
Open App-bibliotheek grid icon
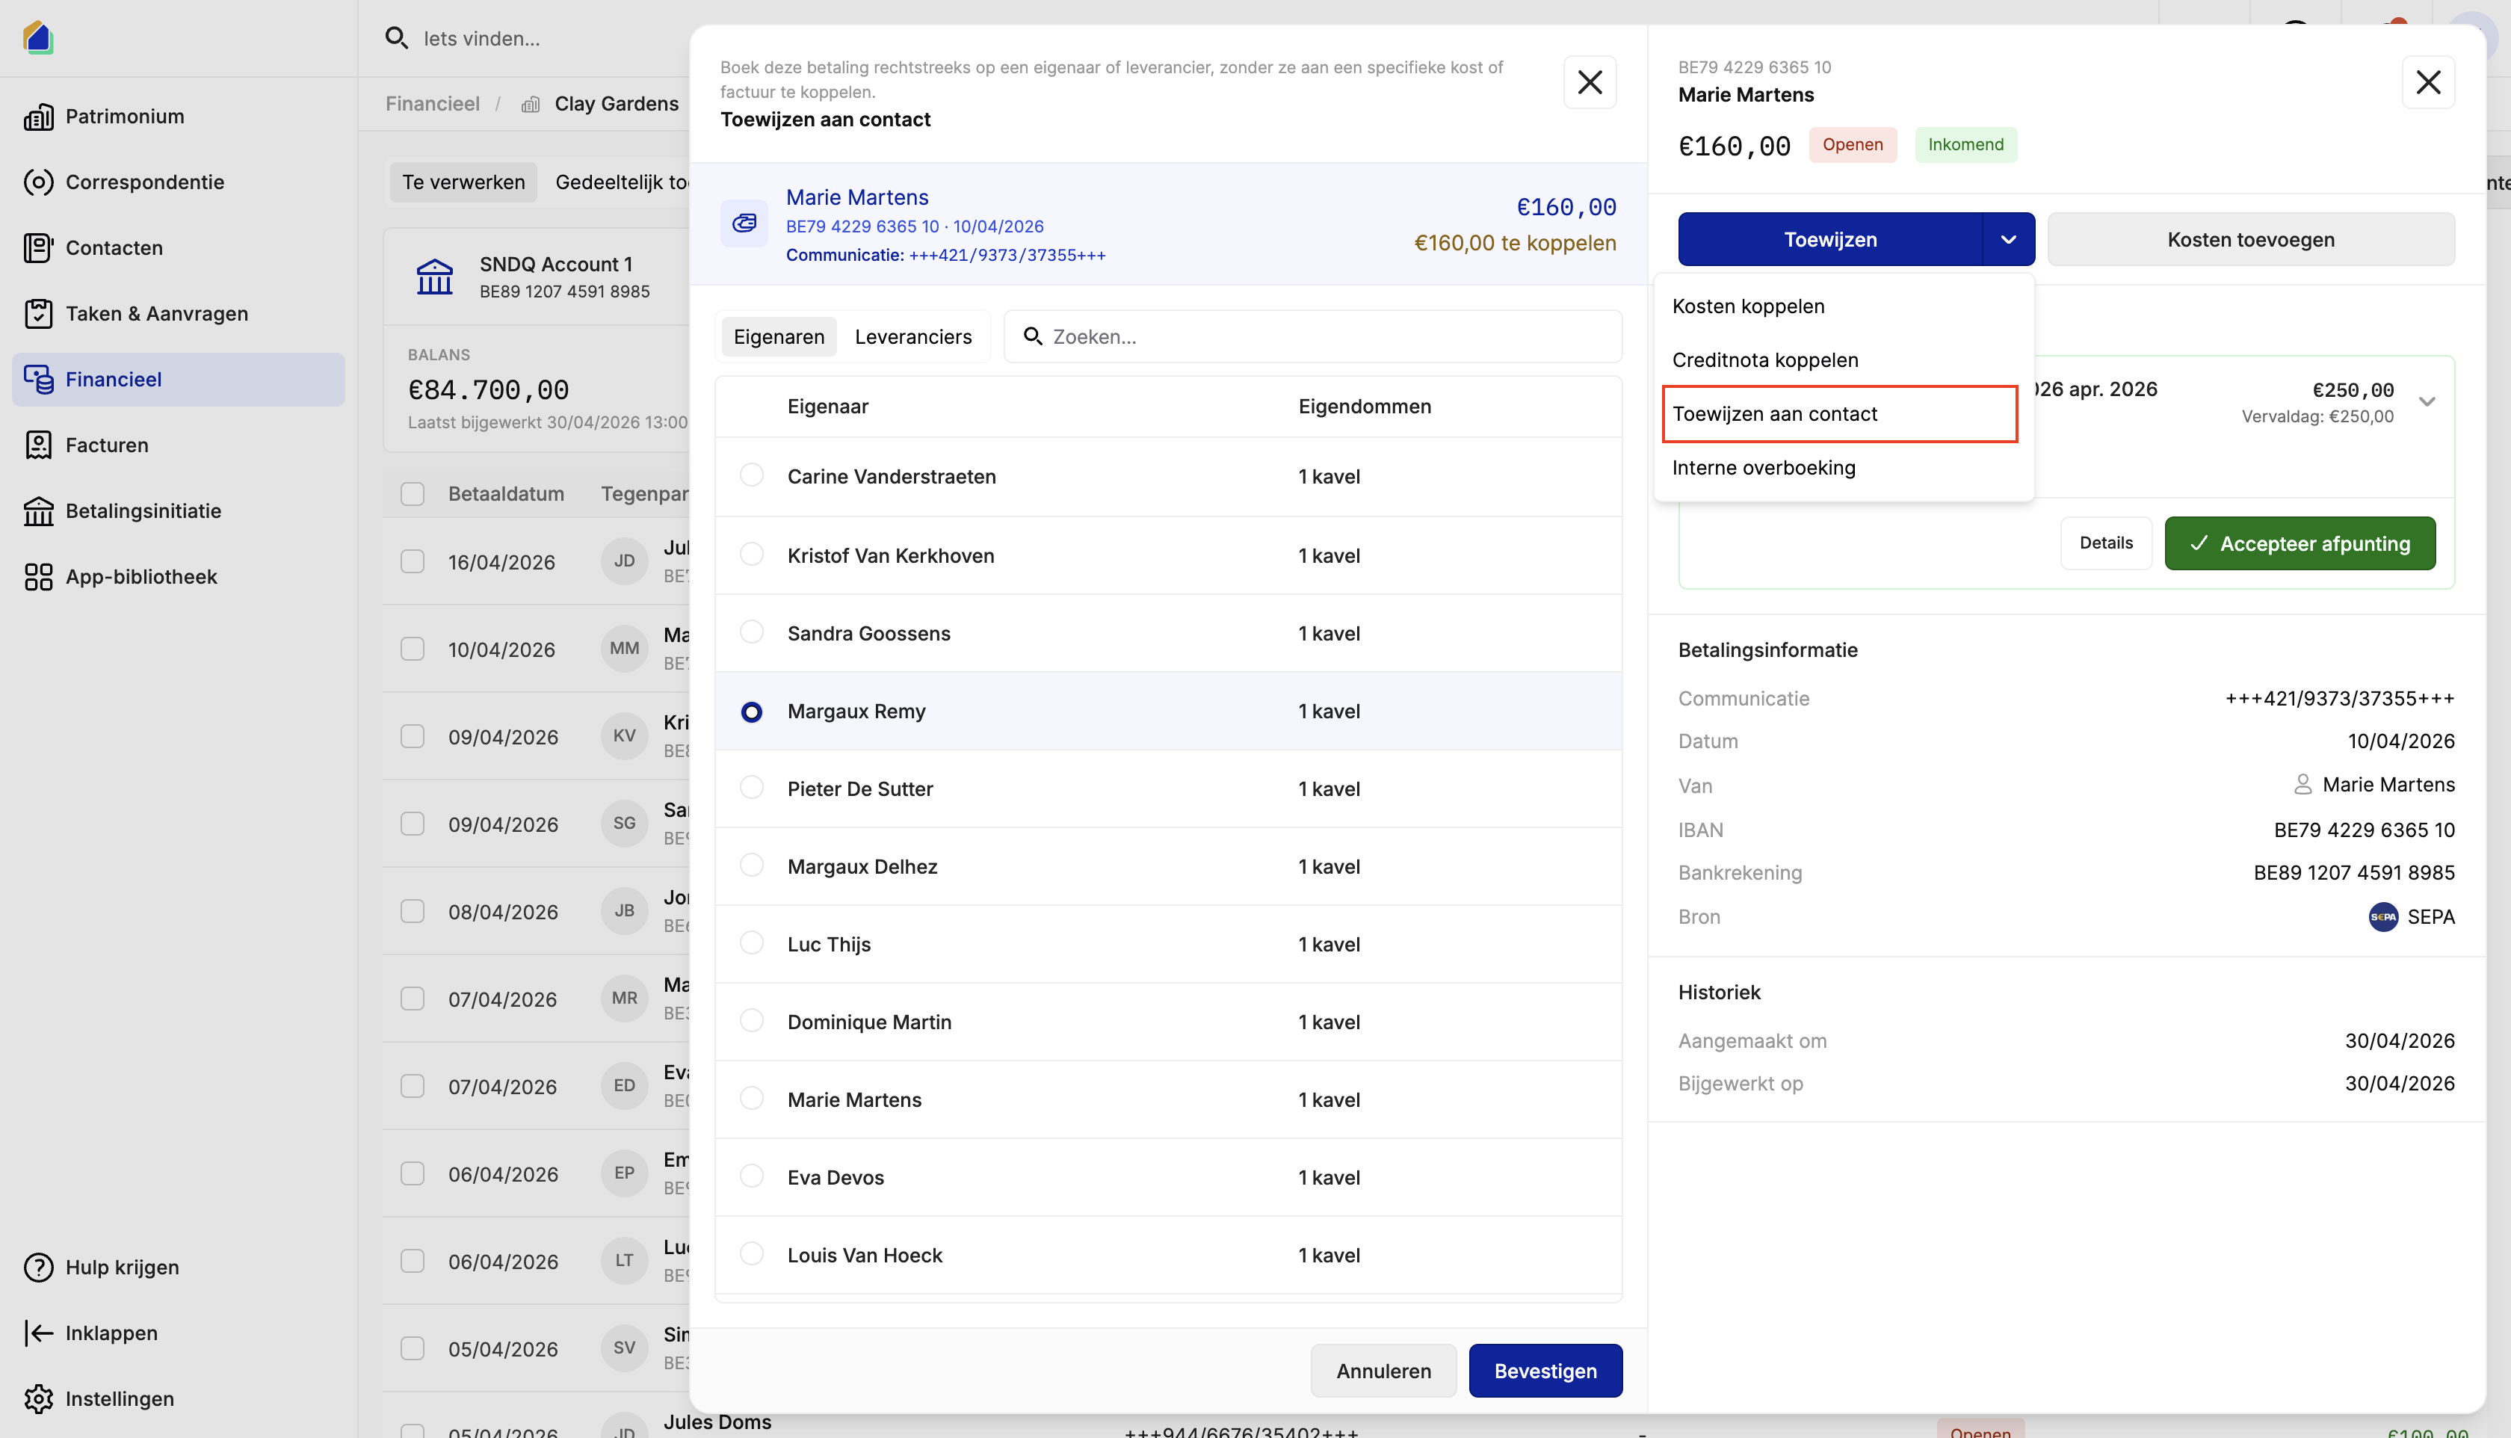[39, 577]
